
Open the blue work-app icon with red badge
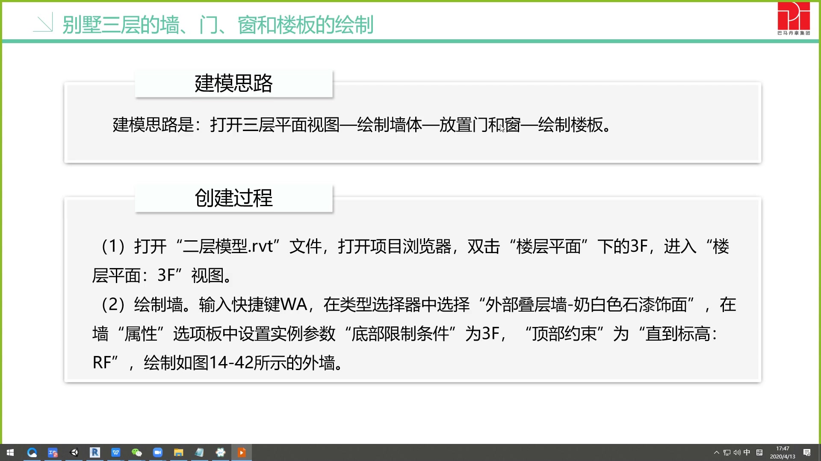pyautogui.click(x=53, y=452)
